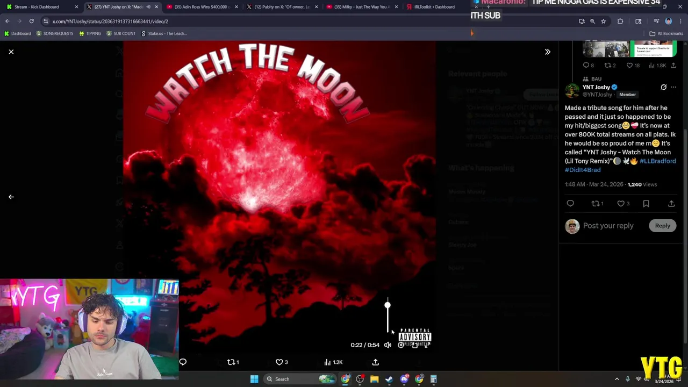The height and width of the screenshot is (387, 688).
Task: Close the Stream - Kick Dashboard tab
Action: pyautogui.click(x=76, y=7)
